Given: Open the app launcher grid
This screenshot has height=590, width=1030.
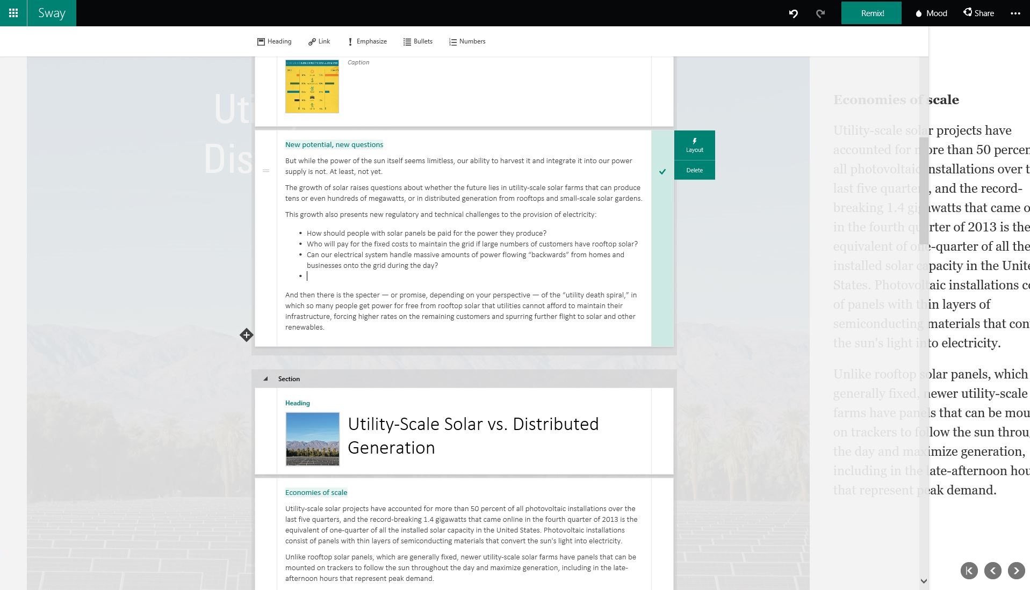Looking at the screenshot, I should coord(13,13).
